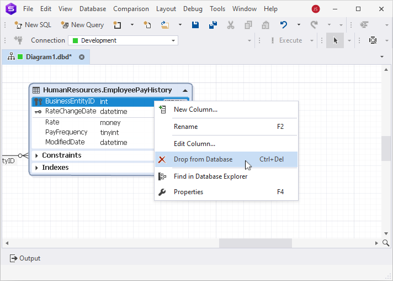The image size is (393, 281).
Task: Choose Drop from Database in context menu
Action: (226, 159)
